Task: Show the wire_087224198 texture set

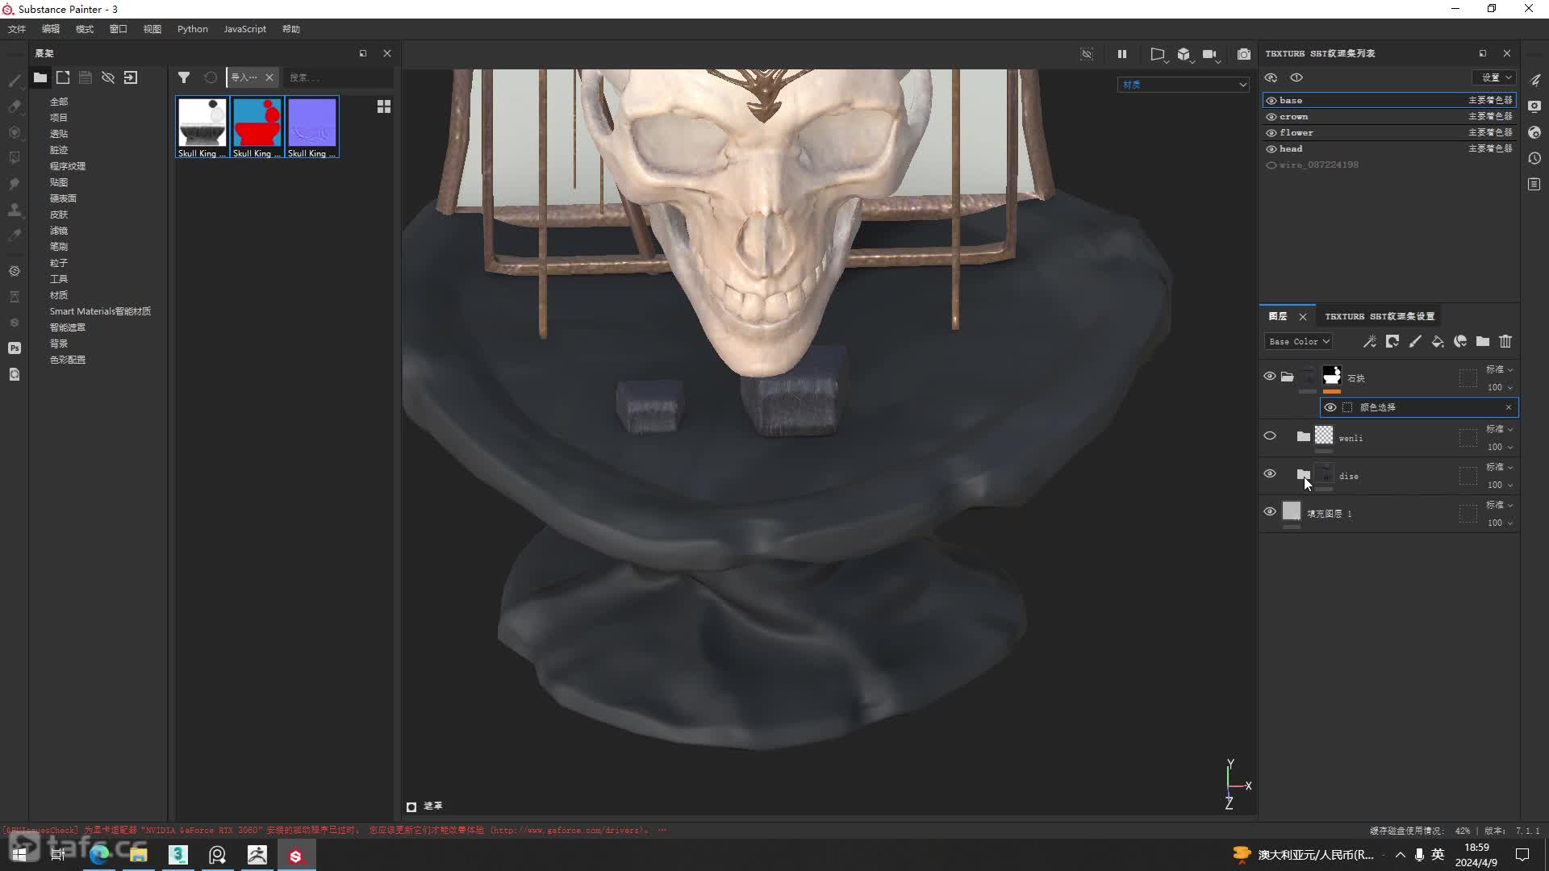Action: [x=1271, y=165]
